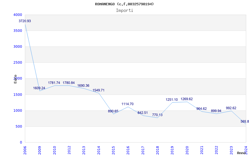Click the 1549.71 data point label
Viewport: 249px width, 156px height.
click(x=98, y=90)
